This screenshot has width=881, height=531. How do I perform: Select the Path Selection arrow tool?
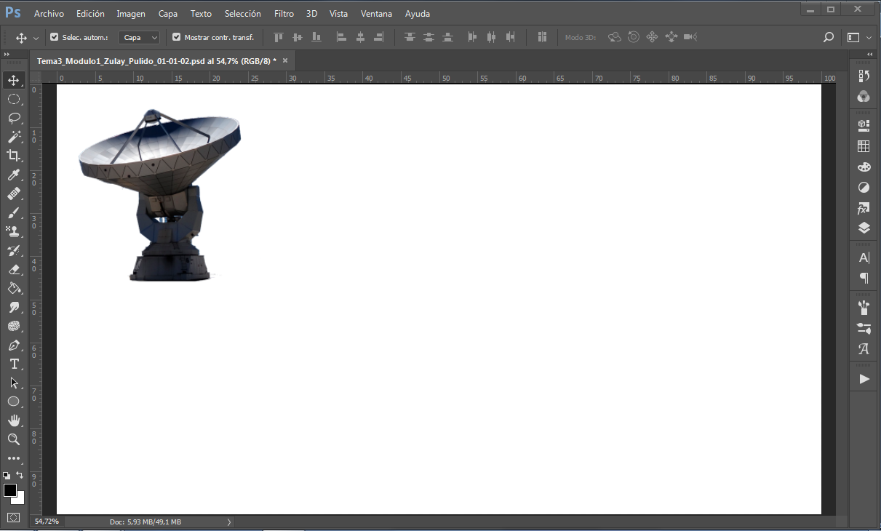point(14,383)
